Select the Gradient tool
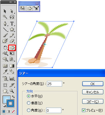The image size is (105, 115). point(12,66)
